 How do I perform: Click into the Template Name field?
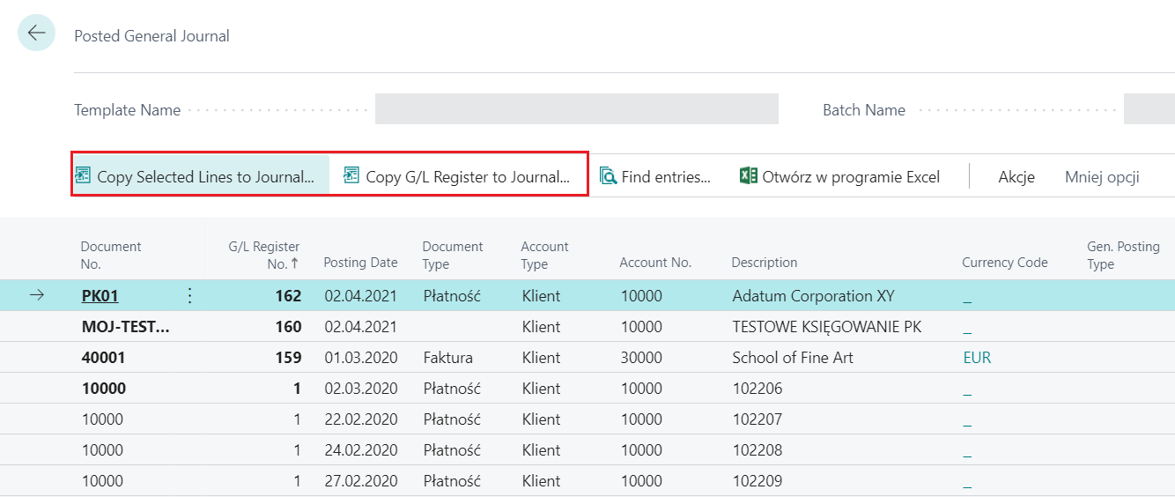pyautogui.click(x=577, y=109)
